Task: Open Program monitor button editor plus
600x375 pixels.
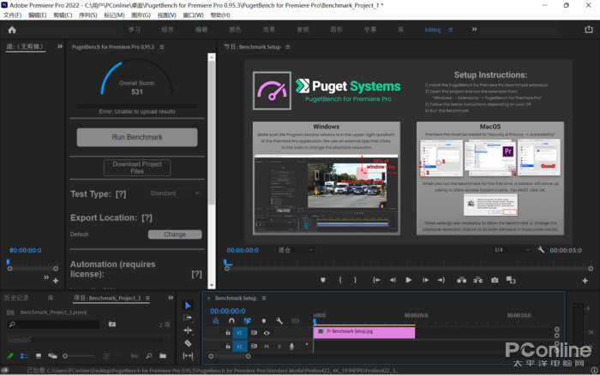Action: 585,281
